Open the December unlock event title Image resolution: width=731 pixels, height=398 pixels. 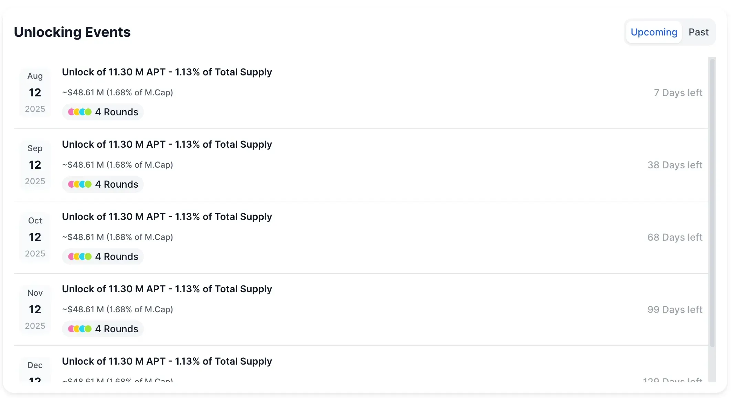coord(167,361)
